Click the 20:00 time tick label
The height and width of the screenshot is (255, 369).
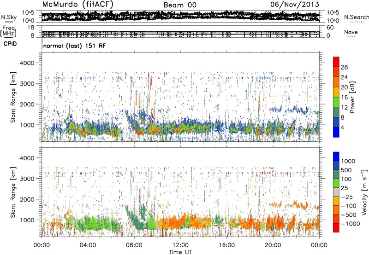pyautogui.click(x=273, y=245)
